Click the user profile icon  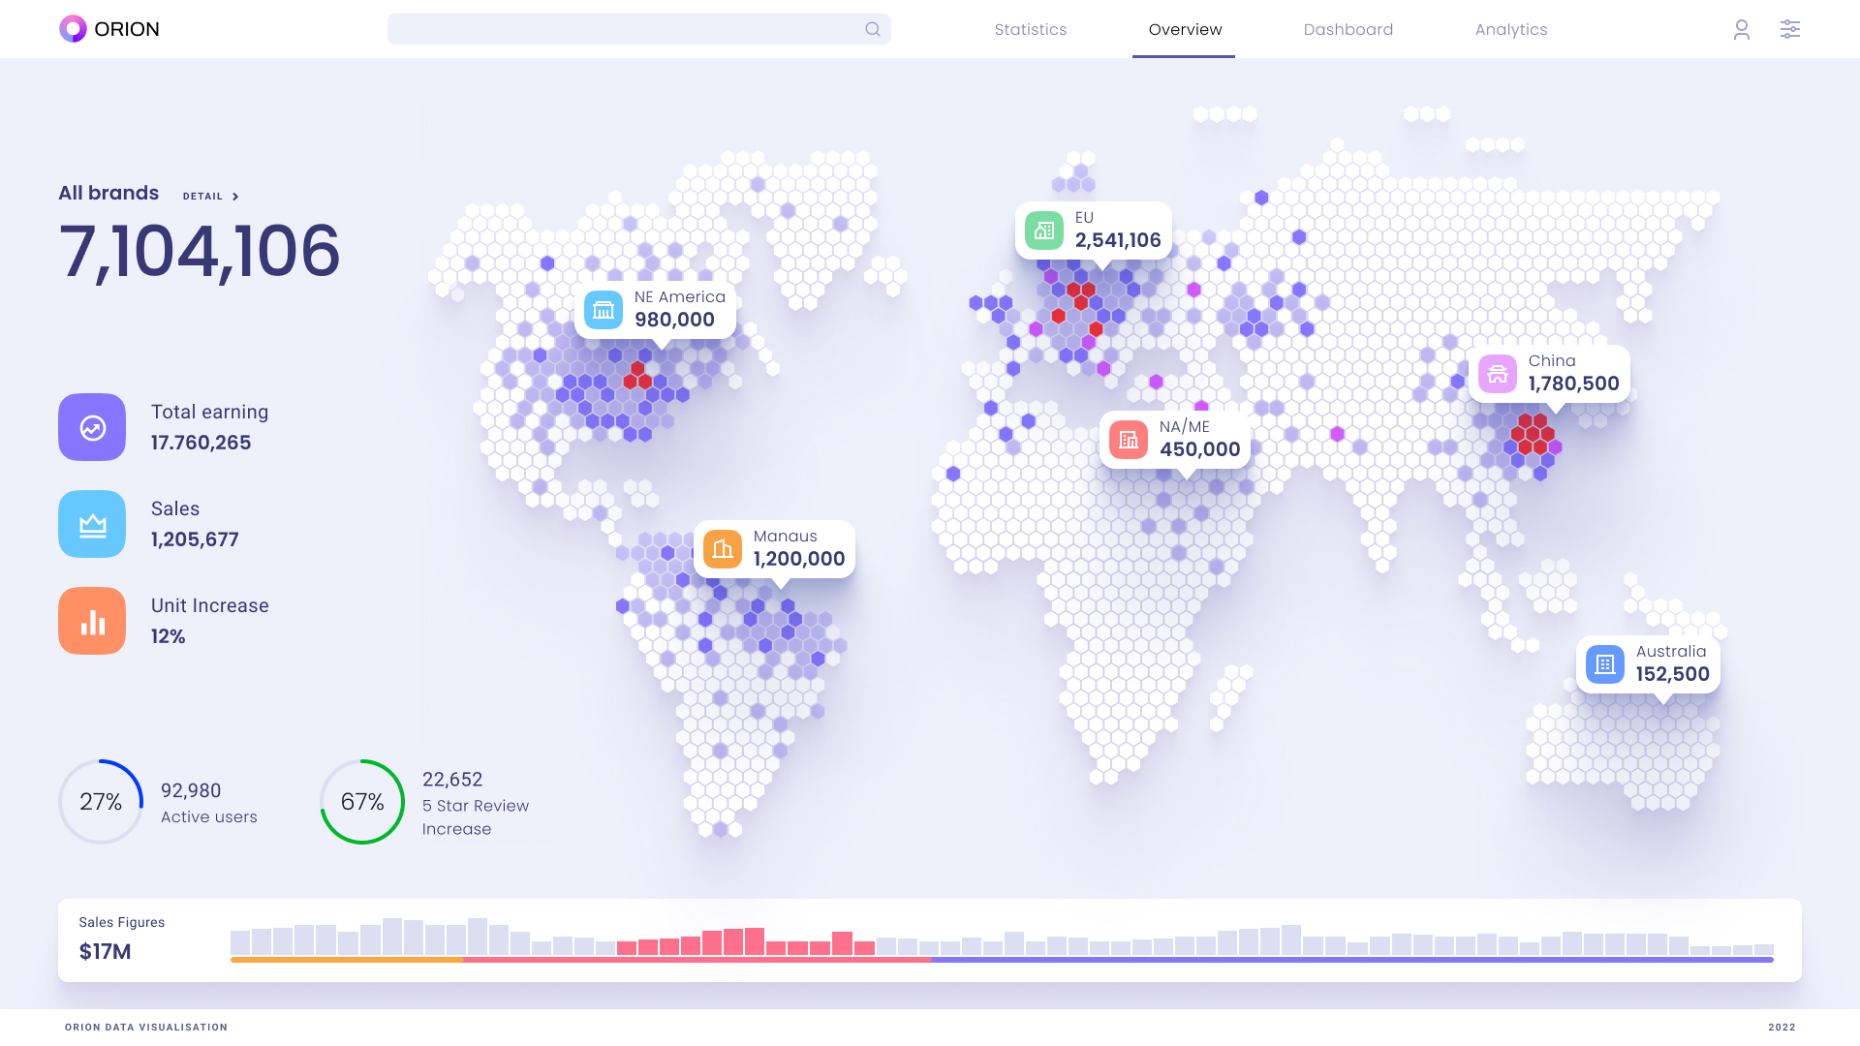1741,29
